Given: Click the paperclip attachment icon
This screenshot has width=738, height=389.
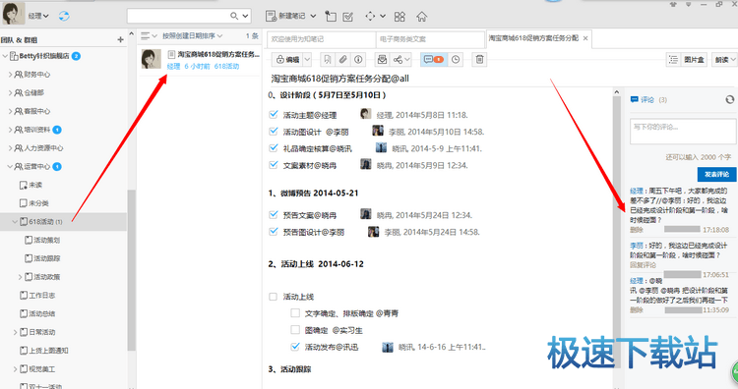Looking at the screenshot, I should (343, 60).
